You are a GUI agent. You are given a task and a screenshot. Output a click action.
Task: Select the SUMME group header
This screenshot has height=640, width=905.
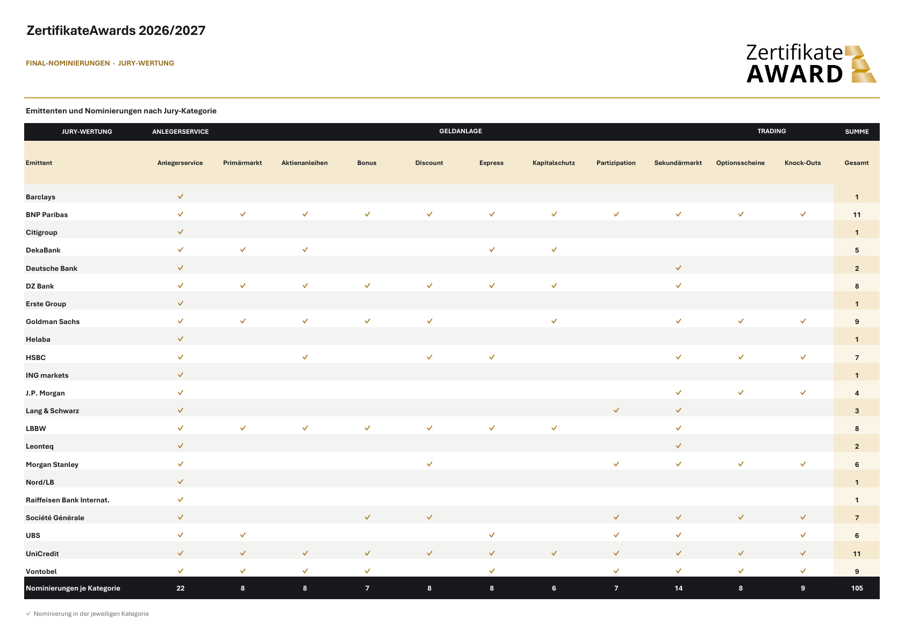(857, 132)
